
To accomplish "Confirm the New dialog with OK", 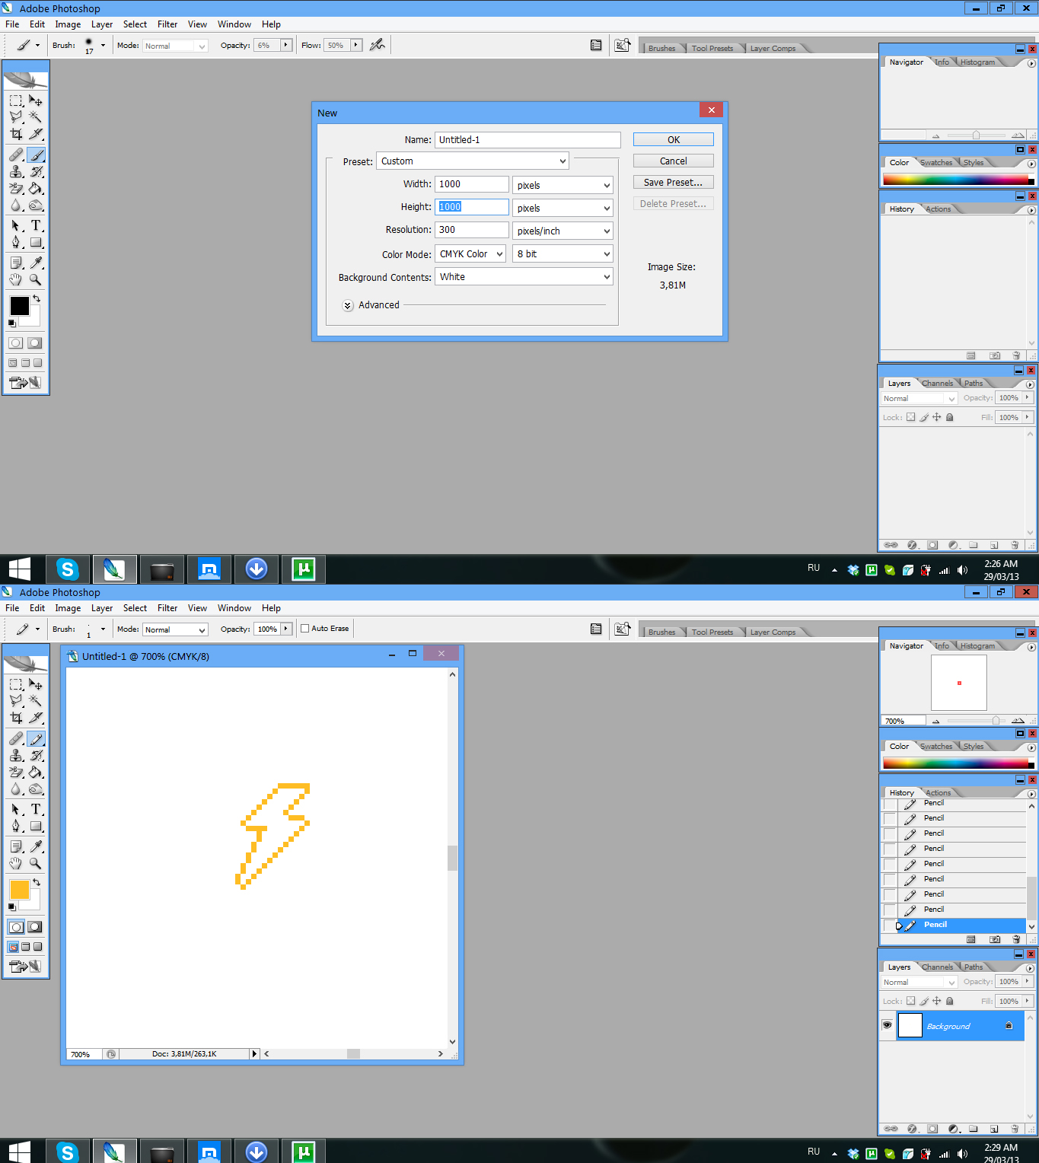I will click(x=674, y=139).
